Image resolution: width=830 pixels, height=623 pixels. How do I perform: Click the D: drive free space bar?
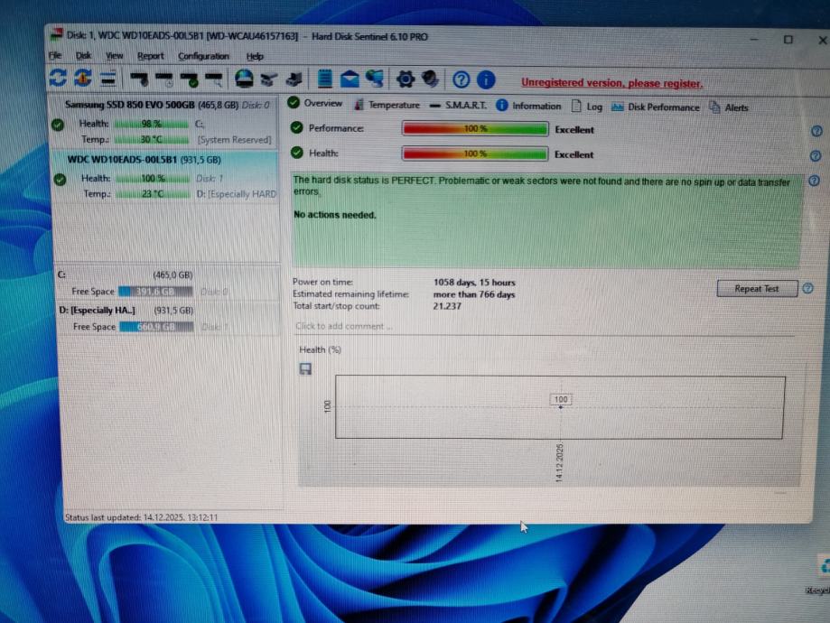(x=156, y=327)
